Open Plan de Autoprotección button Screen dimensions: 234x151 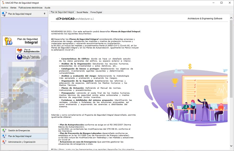point(28,50)
